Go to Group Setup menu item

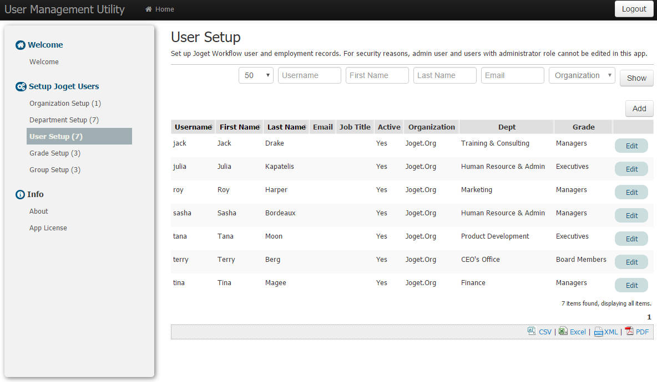55,170
